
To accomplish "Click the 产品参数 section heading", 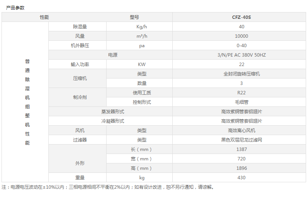I will [x=15, y=8].
